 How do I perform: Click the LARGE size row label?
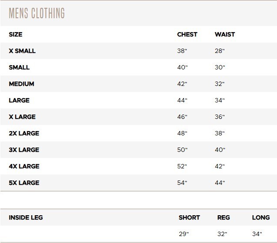point(19,100)
